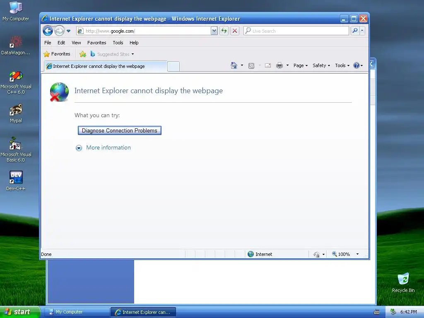Open the Recycle Bin icon
The width and height of the screenshot is (424, 318).
click(403, 282)
